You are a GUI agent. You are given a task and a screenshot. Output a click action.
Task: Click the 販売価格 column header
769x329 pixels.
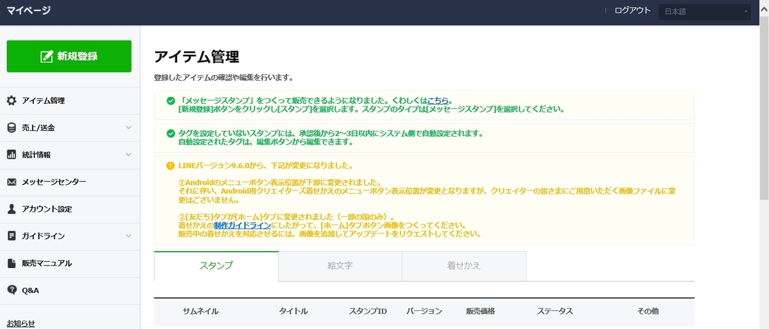click(481, 311)
